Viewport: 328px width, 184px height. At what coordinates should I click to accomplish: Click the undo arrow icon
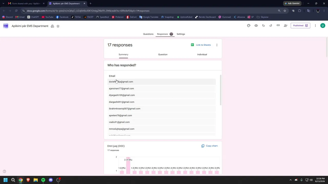pyautogui.click(x=263, y=26)
